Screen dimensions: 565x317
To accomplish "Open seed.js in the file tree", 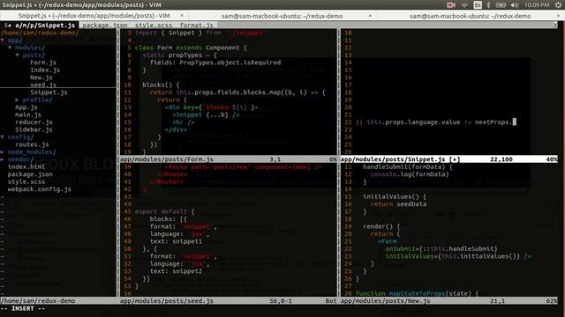I will coord(43,85).
